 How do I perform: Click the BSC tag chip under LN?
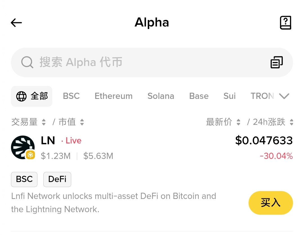24,179
